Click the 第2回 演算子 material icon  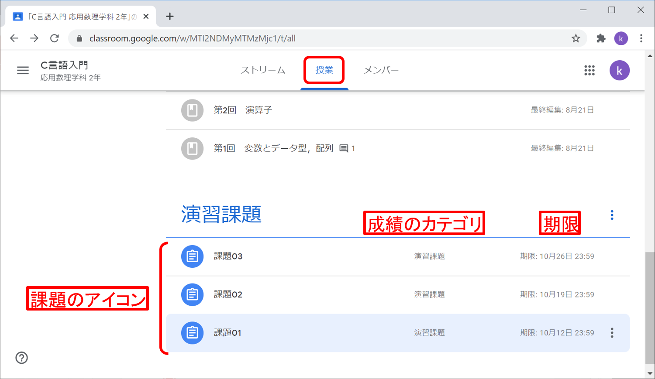192,110
